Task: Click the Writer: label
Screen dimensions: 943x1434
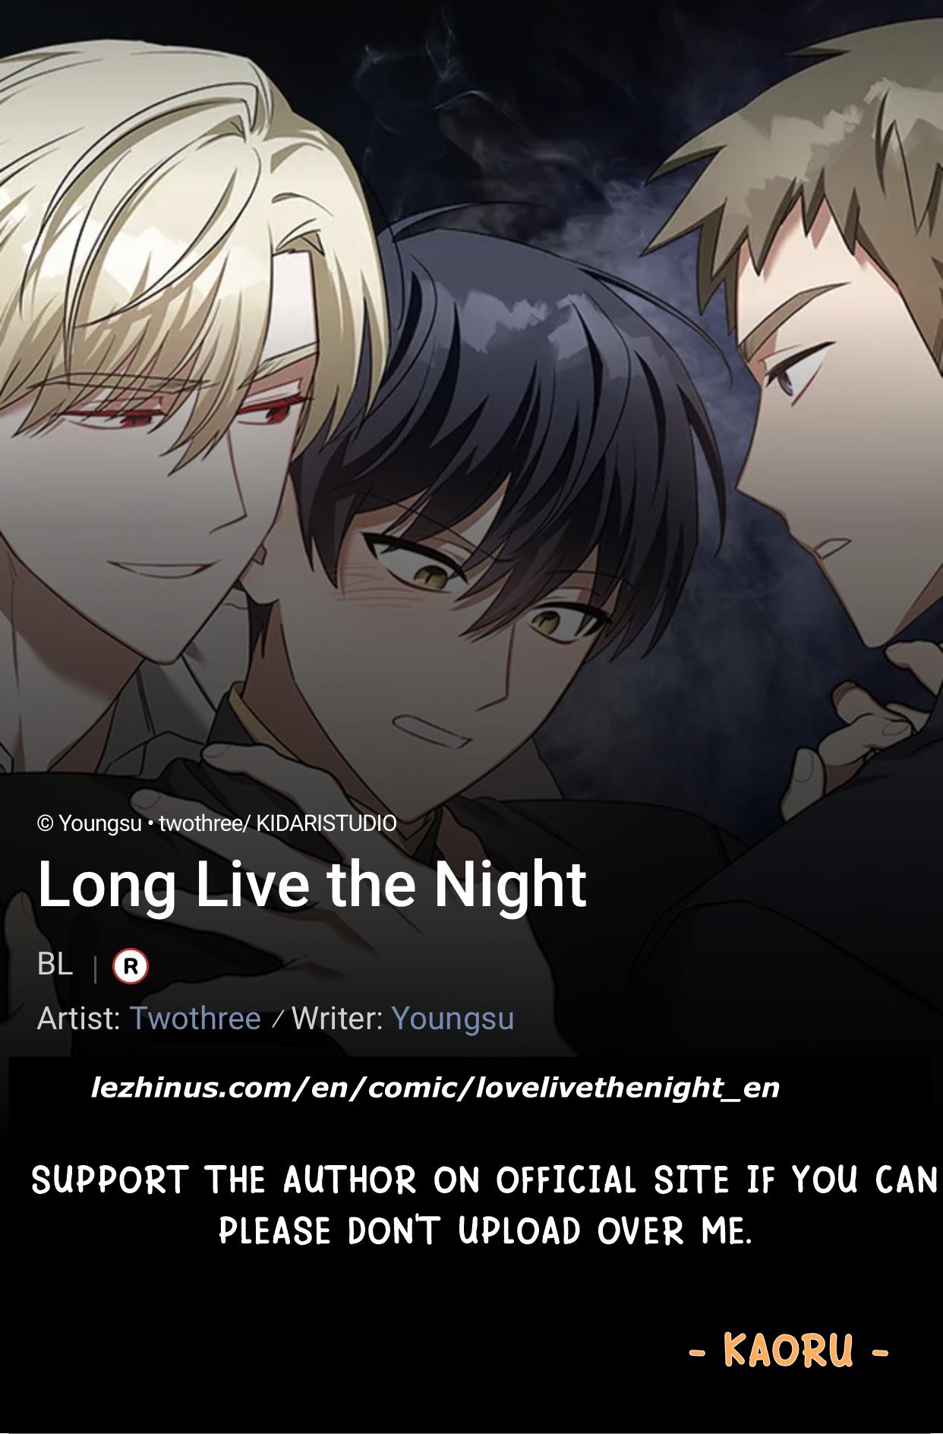Action: tap(338, 1018)
